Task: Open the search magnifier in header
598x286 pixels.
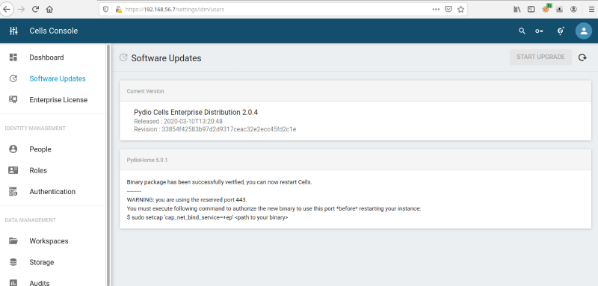Action: click(x=522, y=31)
